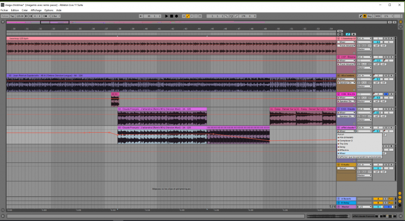Unfold track 1 baseloop with its arrow
The image size is (405, 221).
339,38
